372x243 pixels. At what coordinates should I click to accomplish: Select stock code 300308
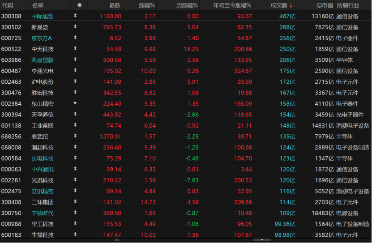coord(11,17)
